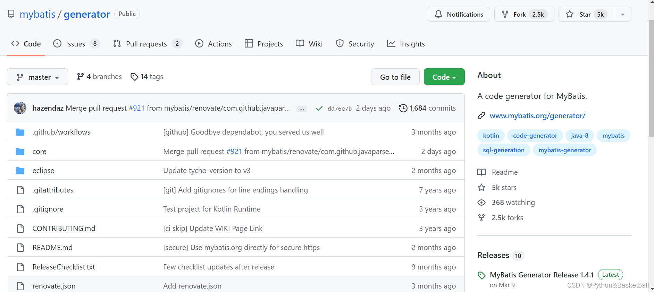Image resolution: width=654 pixels, height=292 pixels.
Task: Click the Fork icon in header
Action: coord(505,14)
